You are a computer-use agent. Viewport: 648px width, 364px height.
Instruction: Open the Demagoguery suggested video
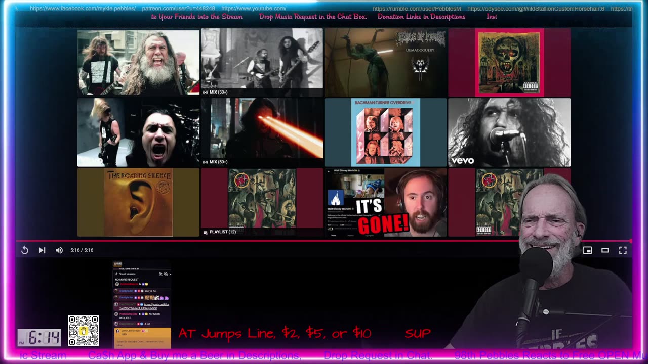point(386,63)
